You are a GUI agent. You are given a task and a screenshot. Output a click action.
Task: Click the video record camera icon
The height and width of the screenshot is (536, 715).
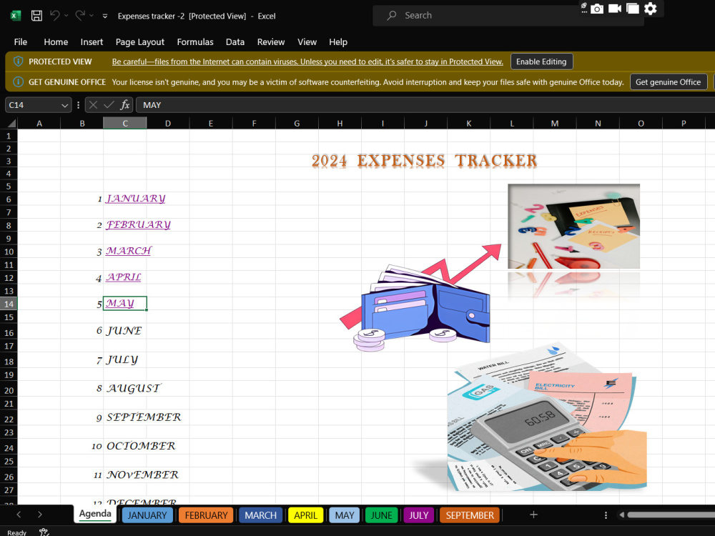click(615, 9)
